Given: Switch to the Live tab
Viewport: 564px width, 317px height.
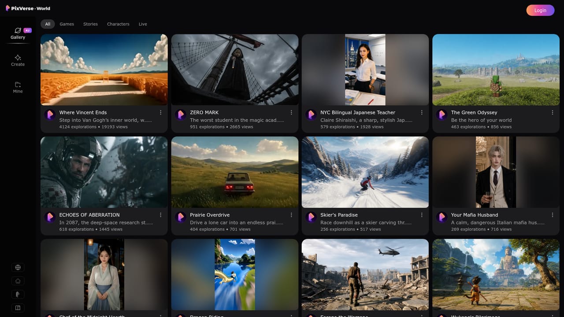Looking at the screenshot, I should click(x=143, y=24).
